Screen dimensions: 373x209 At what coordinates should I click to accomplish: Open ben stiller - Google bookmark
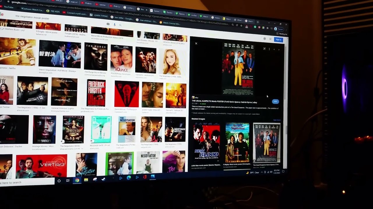pos(122,18)
